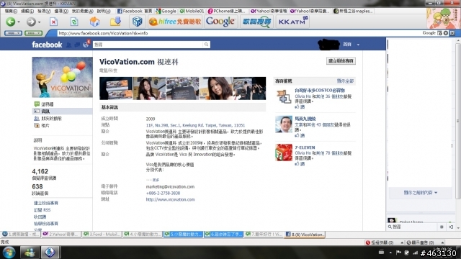Click the see all link in liked pages

[345, 81]
